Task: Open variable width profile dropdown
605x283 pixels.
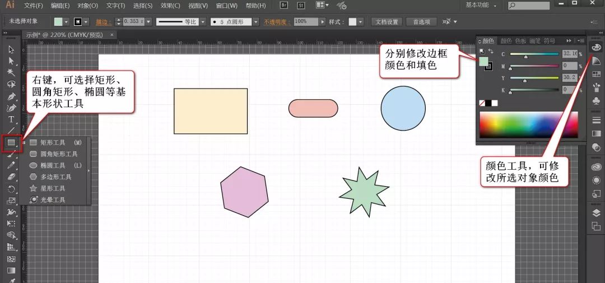Action: coord(203,22)
